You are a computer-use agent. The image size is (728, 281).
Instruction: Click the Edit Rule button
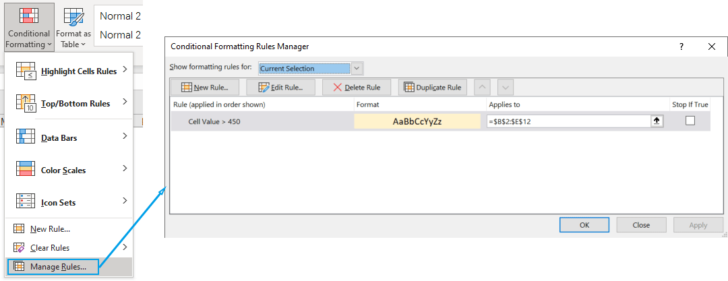pyautogui.click(x=281, y=88)
